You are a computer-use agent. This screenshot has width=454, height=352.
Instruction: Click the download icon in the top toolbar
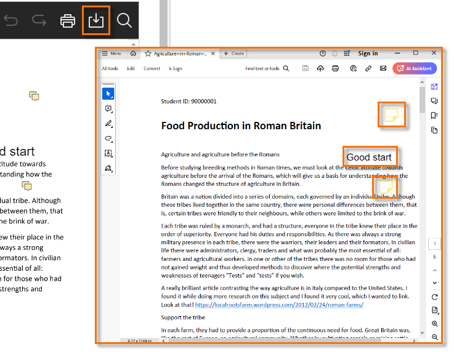(x=95, y=20)
